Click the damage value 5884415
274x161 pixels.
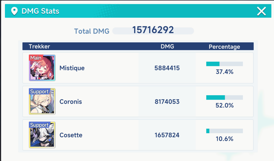pos(167,68)
